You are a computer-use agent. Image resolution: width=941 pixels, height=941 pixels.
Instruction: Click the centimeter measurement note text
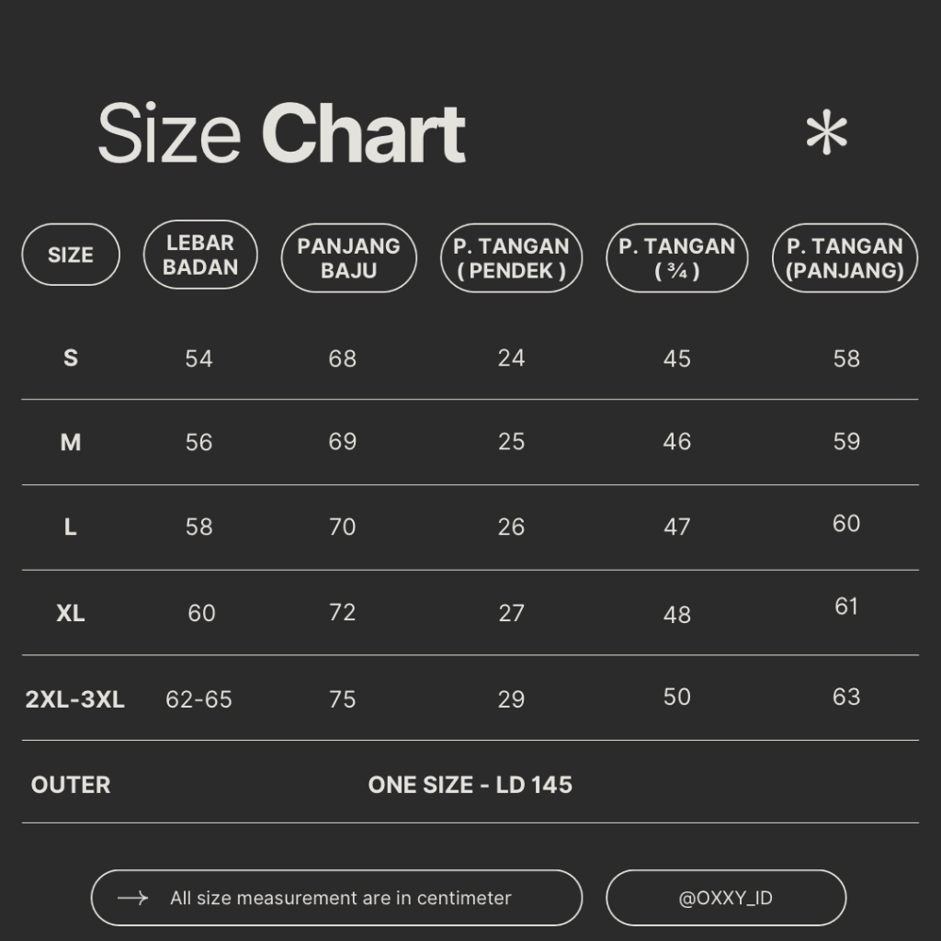(340, 898)
